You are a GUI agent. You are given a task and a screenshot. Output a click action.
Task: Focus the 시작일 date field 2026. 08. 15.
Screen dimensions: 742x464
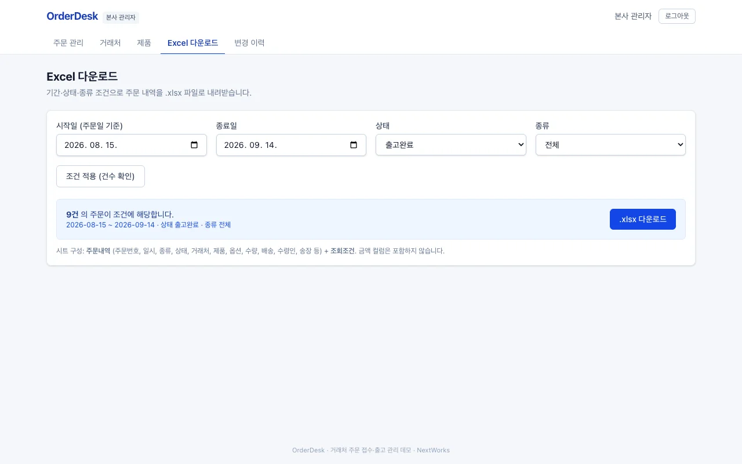[x=132, y=145]
